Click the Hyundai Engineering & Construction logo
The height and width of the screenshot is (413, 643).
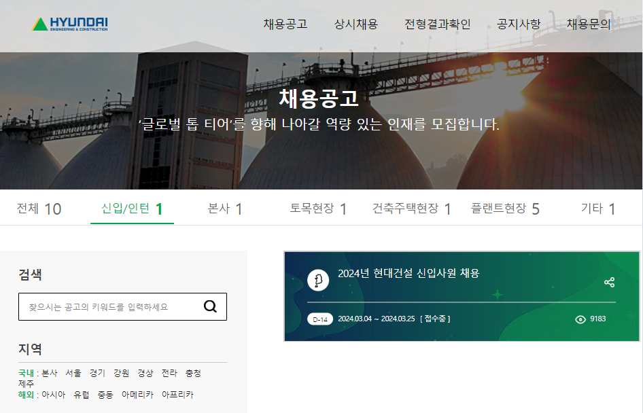[70, 24]
